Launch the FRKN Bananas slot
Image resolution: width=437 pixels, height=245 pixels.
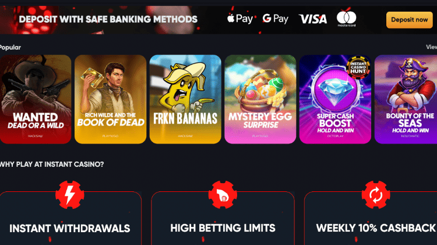(x=185, y=99)
